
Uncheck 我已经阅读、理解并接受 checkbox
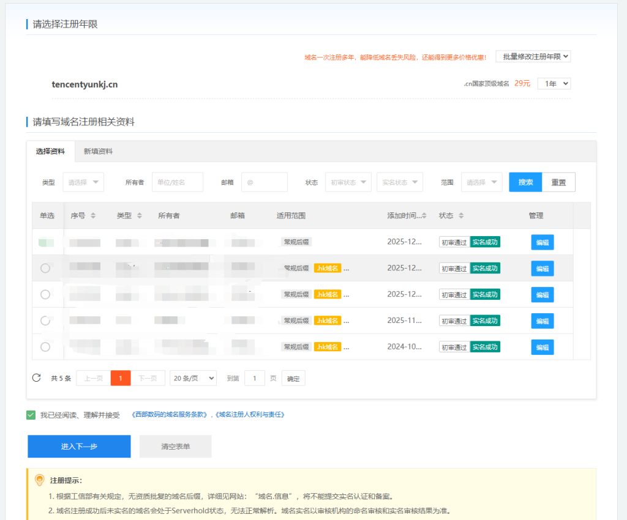tap(31, 415)
